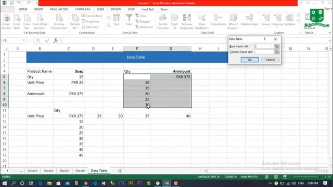The image size is (333, 187).
Task: Open PAGE LAYOUT tab
Action: tap(59, 9)
